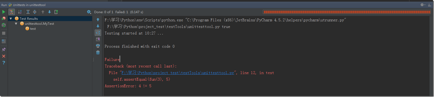Open the unittesttool.py traceback link
434x97 pixels.
[x=178, y=73]
